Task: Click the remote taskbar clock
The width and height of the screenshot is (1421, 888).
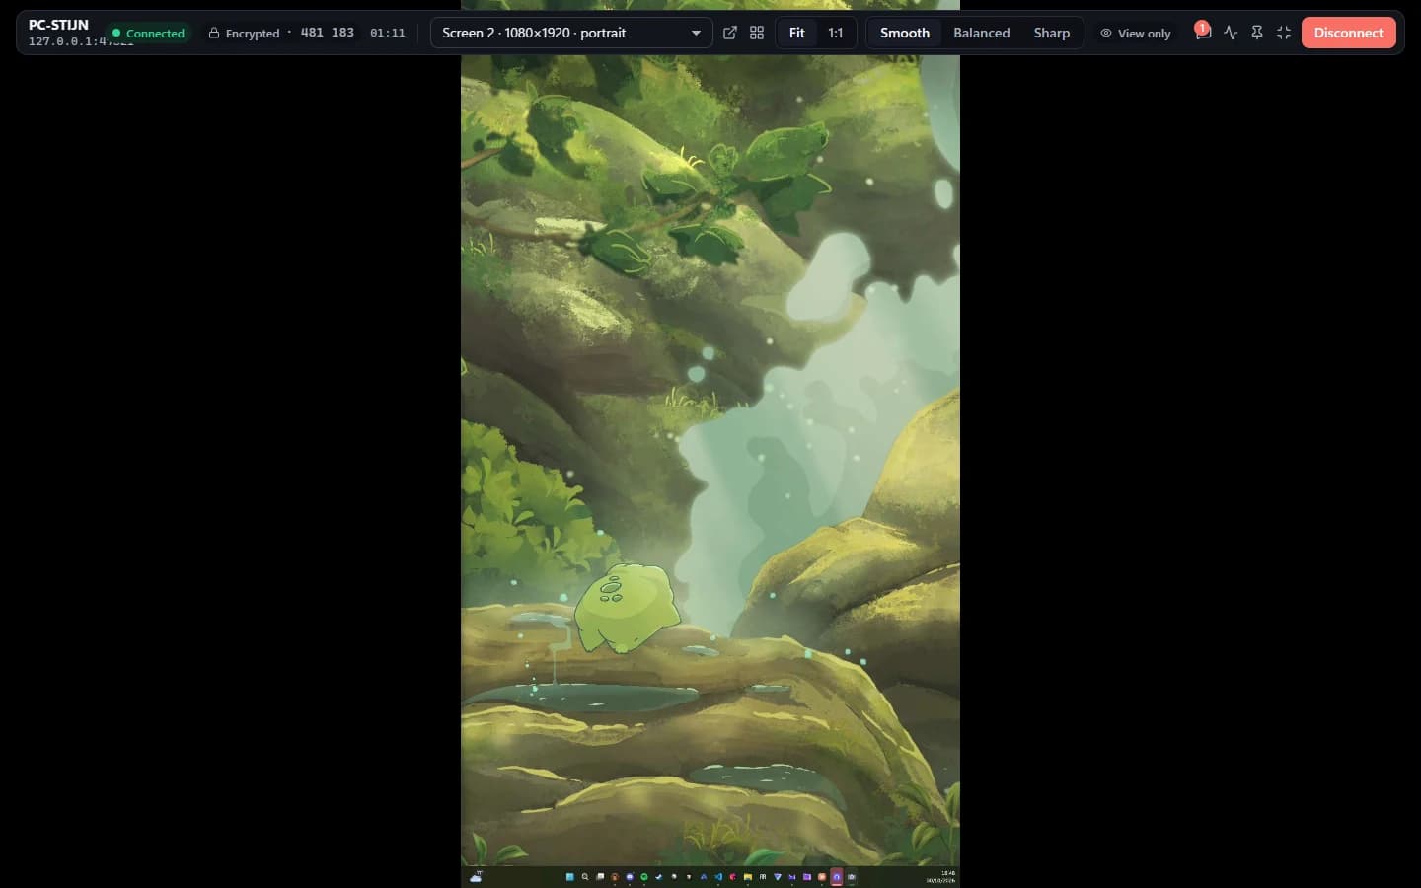Action: click(x=941, y=877)
